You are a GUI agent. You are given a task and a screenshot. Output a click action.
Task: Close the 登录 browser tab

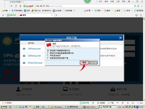tap(52, 15)
